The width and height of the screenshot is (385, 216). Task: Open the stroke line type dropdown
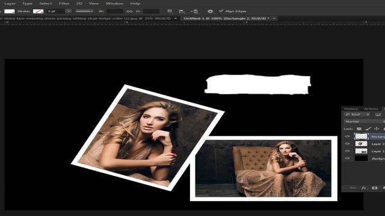click(x=84, y=11)
